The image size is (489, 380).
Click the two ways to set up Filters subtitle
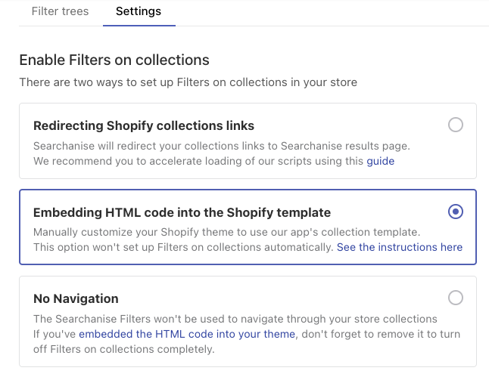point(188,82)
